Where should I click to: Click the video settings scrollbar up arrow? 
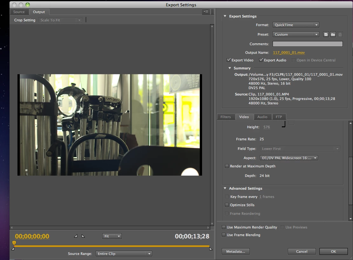tap(350, 123)
